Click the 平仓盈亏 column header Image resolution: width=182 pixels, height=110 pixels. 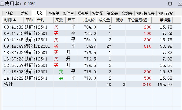point(139,20)
